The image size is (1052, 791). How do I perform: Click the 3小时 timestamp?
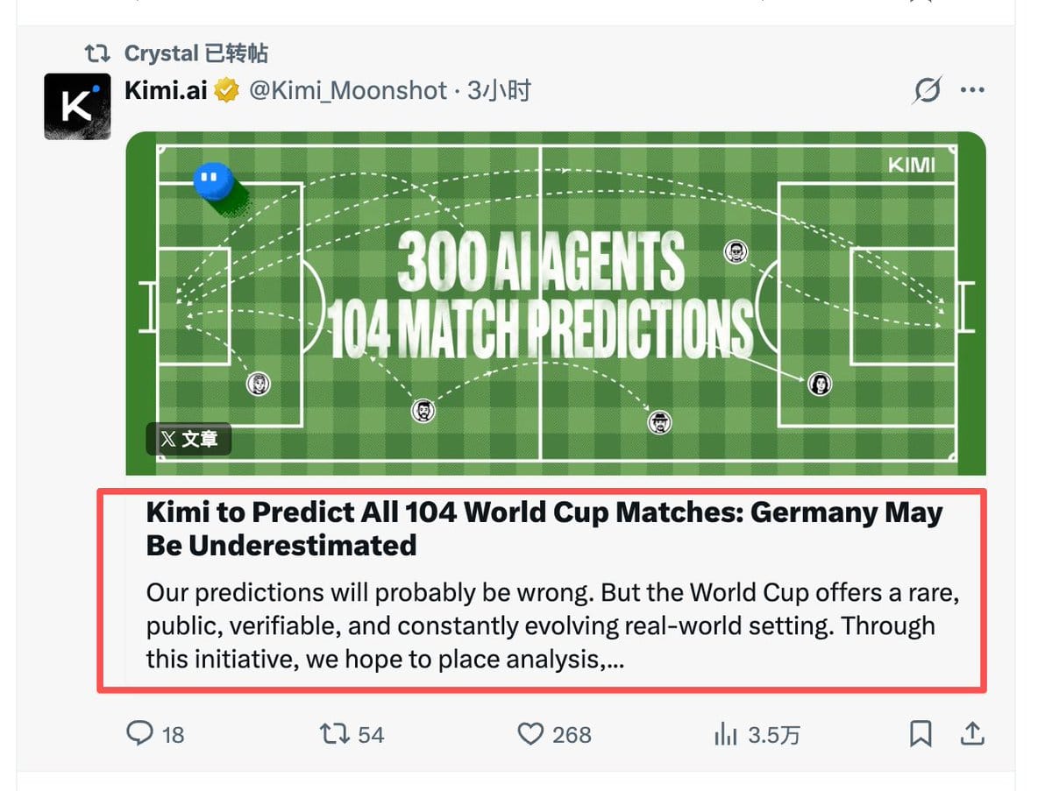[499, 90]
